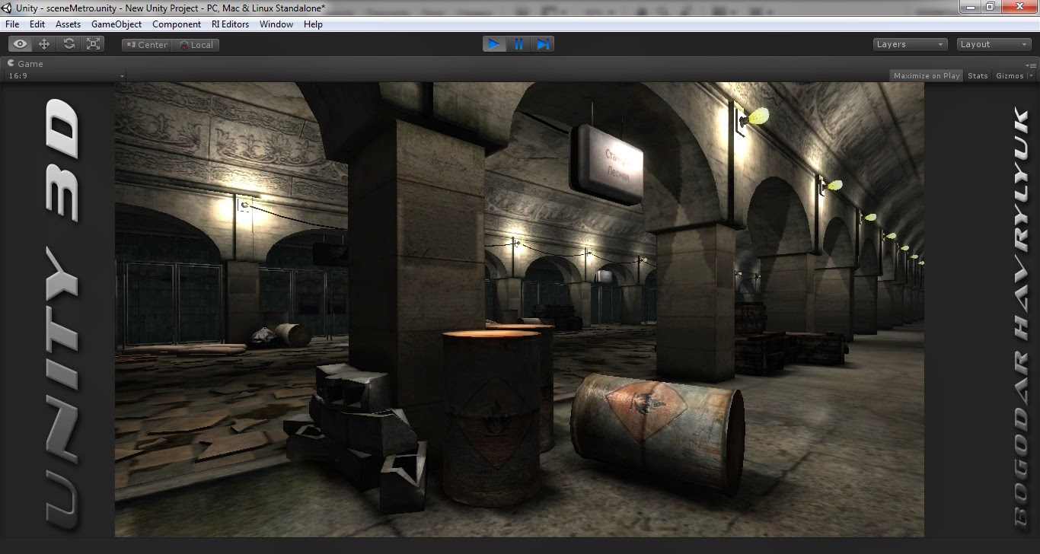Screen dimensions: 1040x554
Task: Advance one frame with Step button
Action: [543, 44]
